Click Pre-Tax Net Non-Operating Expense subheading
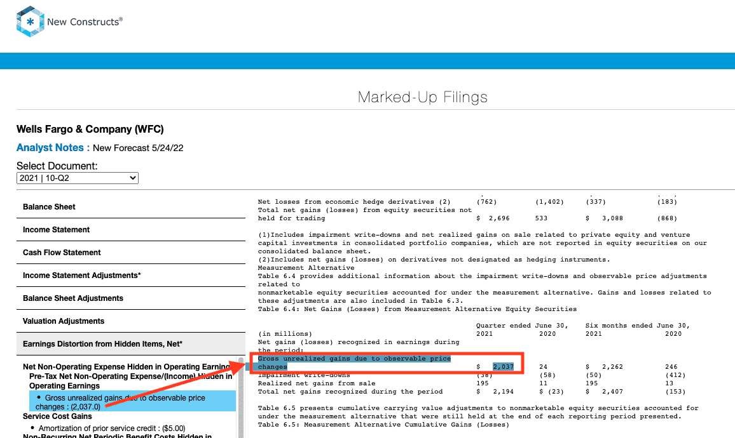 click(x=131, y=381)
